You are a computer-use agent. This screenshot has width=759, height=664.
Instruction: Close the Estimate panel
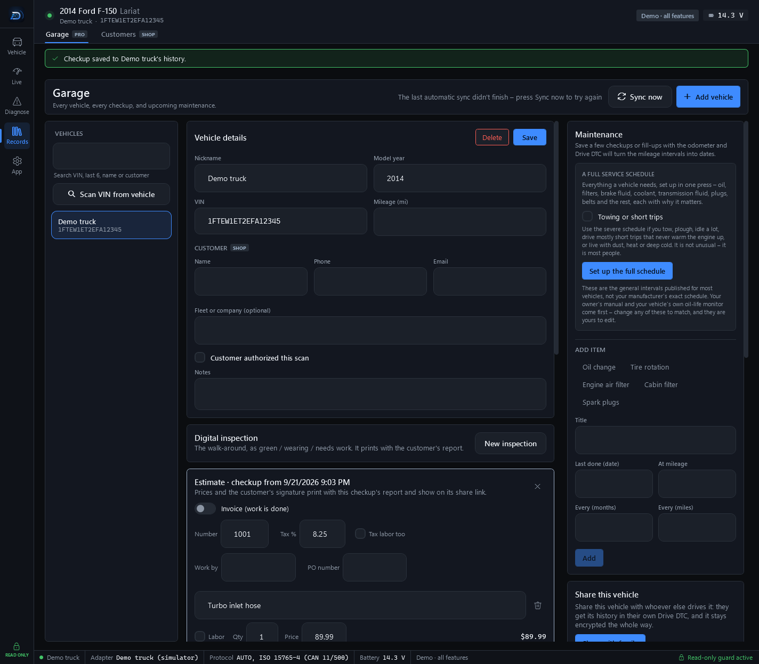tap(537, 486)
